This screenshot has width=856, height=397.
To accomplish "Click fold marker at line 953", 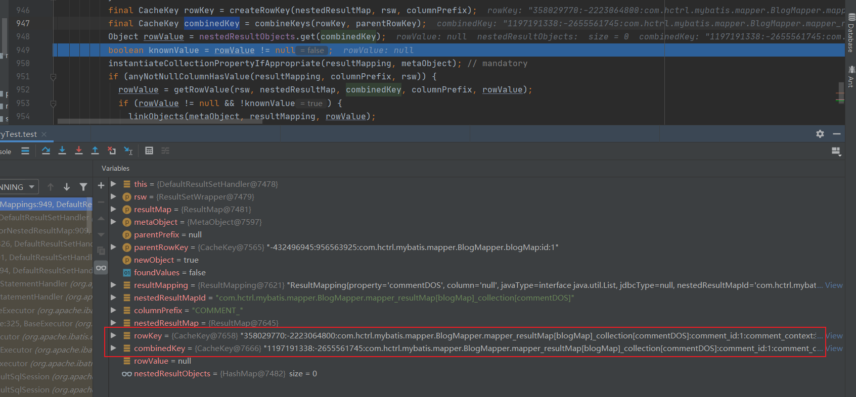I will 53,103.
